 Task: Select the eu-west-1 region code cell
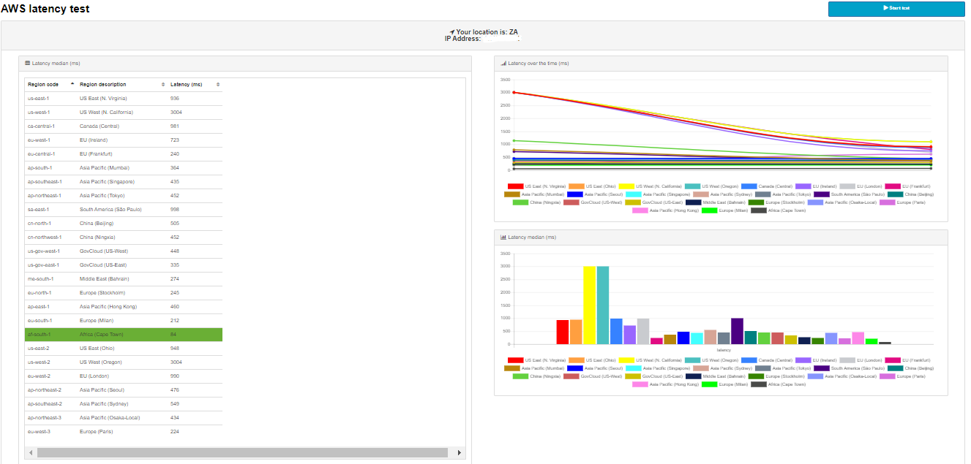[38, 140]
